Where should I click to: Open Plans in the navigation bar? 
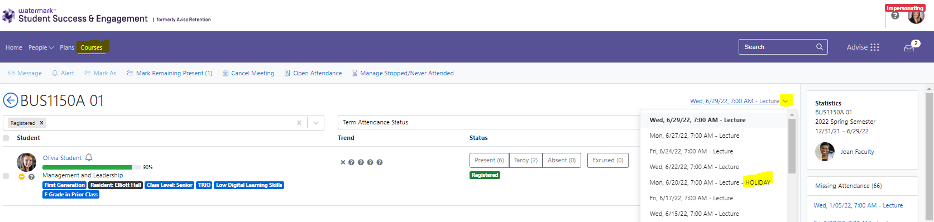[x=67, y=47]
